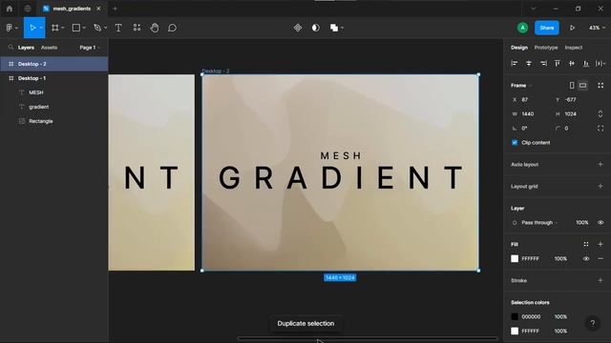The height and width of the screenshot is (343, 611).
Task: Select the Move tool
Action: (x=32, y=28)
